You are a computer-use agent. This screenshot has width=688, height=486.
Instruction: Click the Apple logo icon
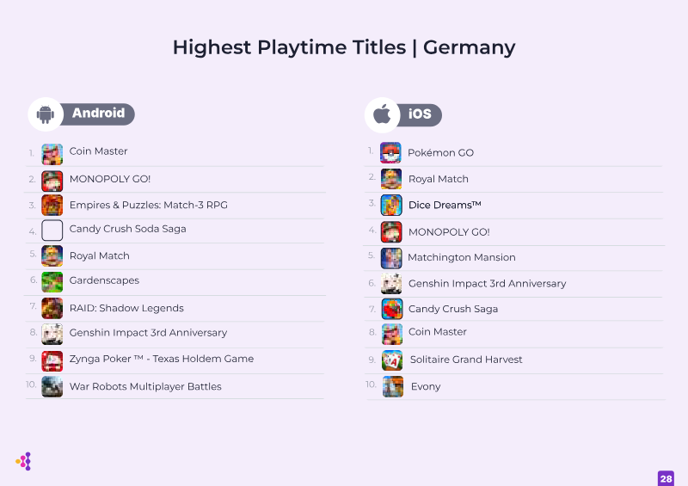tap(382, 115)
